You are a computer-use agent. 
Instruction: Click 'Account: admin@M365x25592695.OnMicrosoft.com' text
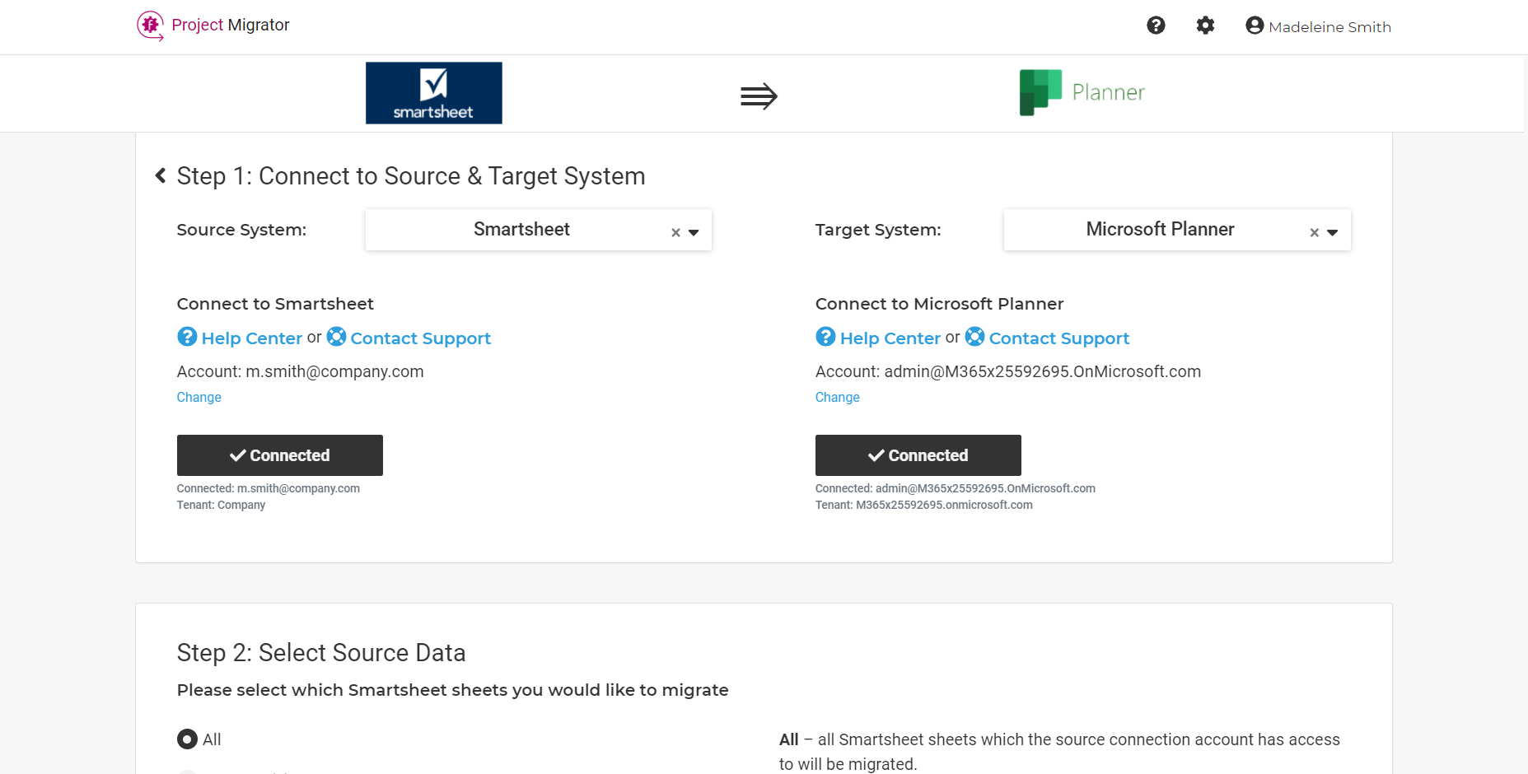point(1008,371)
